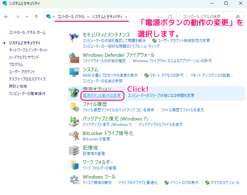Open ドライブのデフラグと最適化 link
Screen dimensions: 247x195
pos(138,183)
